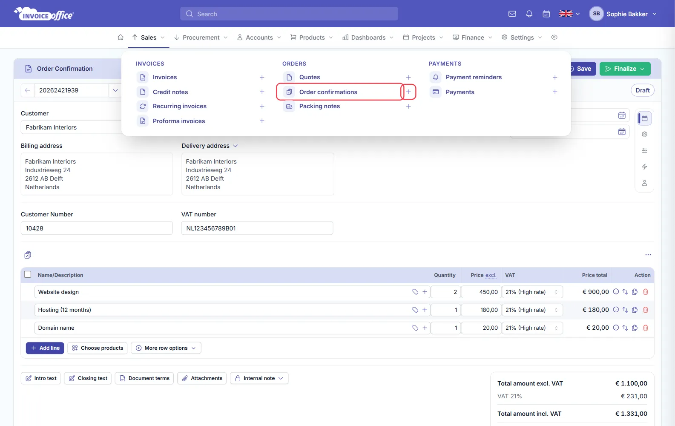Screen dimensions: 675x426
Task: Open the Internal note dropdown
Action: click(x=259, y=378)
